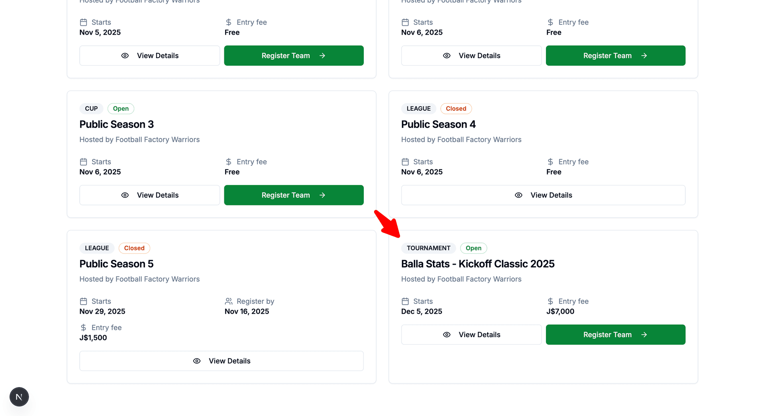Click the eye icon on Public Season 3 View Details
This screenshot has width=765, height=416.
125,195
